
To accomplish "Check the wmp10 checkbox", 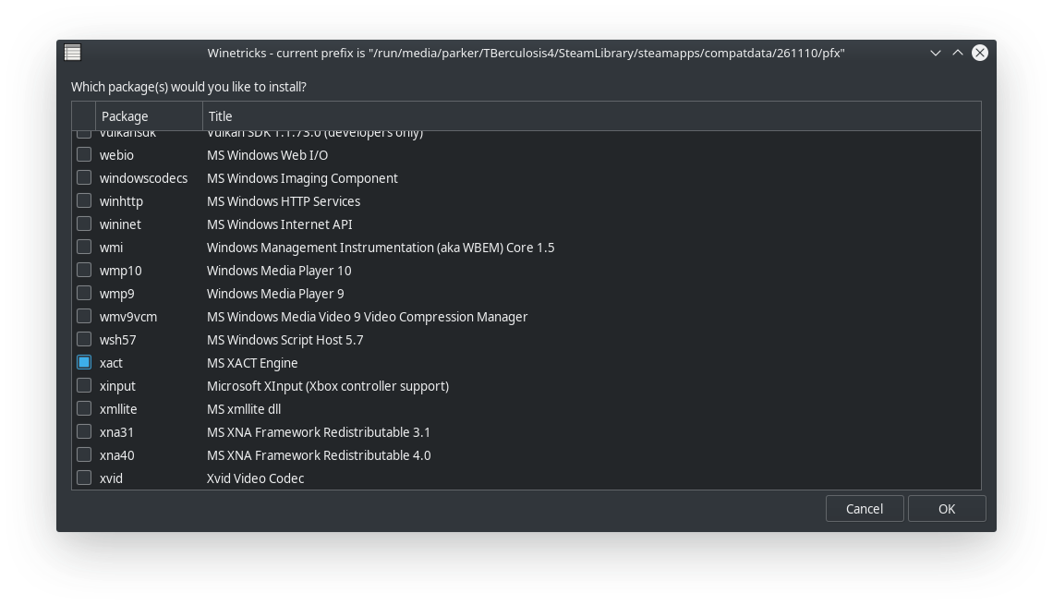I will tap(84, 270).
